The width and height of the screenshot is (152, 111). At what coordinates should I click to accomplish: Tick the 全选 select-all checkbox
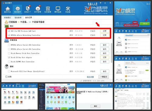coord(6,77)
